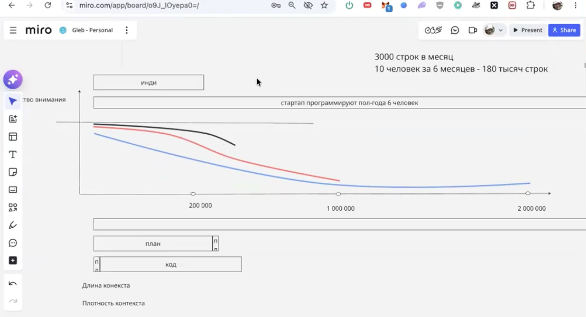Open site information icon in address bar
This screenshot has height=317, width=586.
(x=69, y=5)
